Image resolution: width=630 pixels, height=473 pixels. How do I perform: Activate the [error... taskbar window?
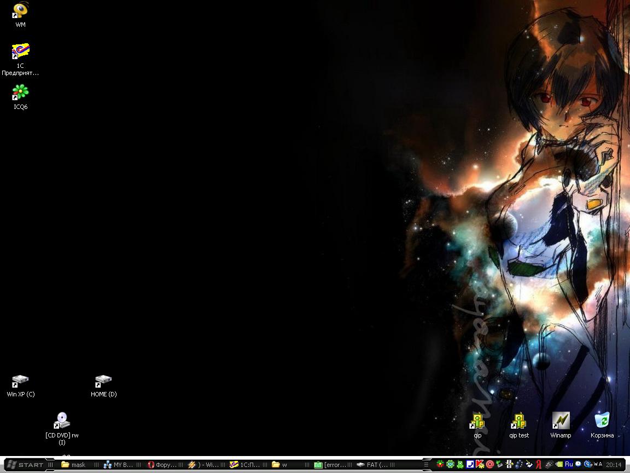pyautogui.click(x=330, y=465)
